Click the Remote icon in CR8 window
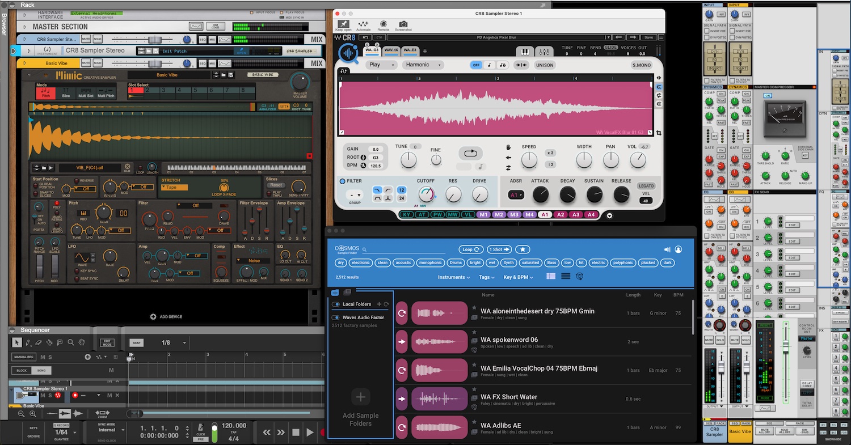 (384, 25)
